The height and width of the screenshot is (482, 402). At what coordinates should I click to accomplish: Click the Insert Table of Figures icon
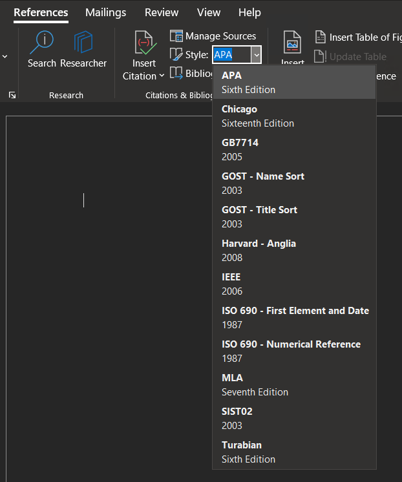pyautogui.click(x=321, y=37)
